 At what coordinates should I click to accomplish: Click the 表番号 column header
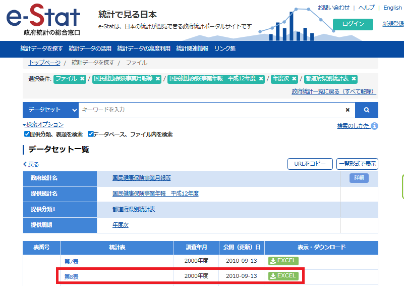[41, 247]
